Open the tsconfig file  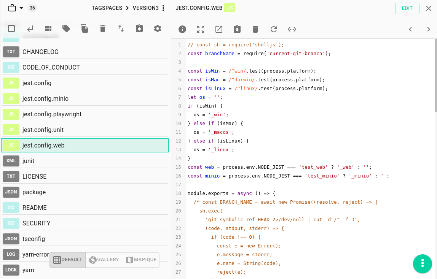[85, 239]
